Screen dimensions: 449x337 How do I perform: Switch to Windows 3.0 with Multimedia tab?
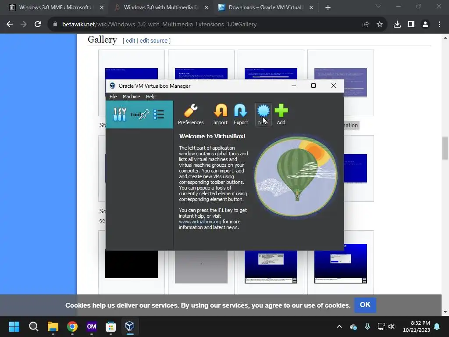[x=161, y=7]
